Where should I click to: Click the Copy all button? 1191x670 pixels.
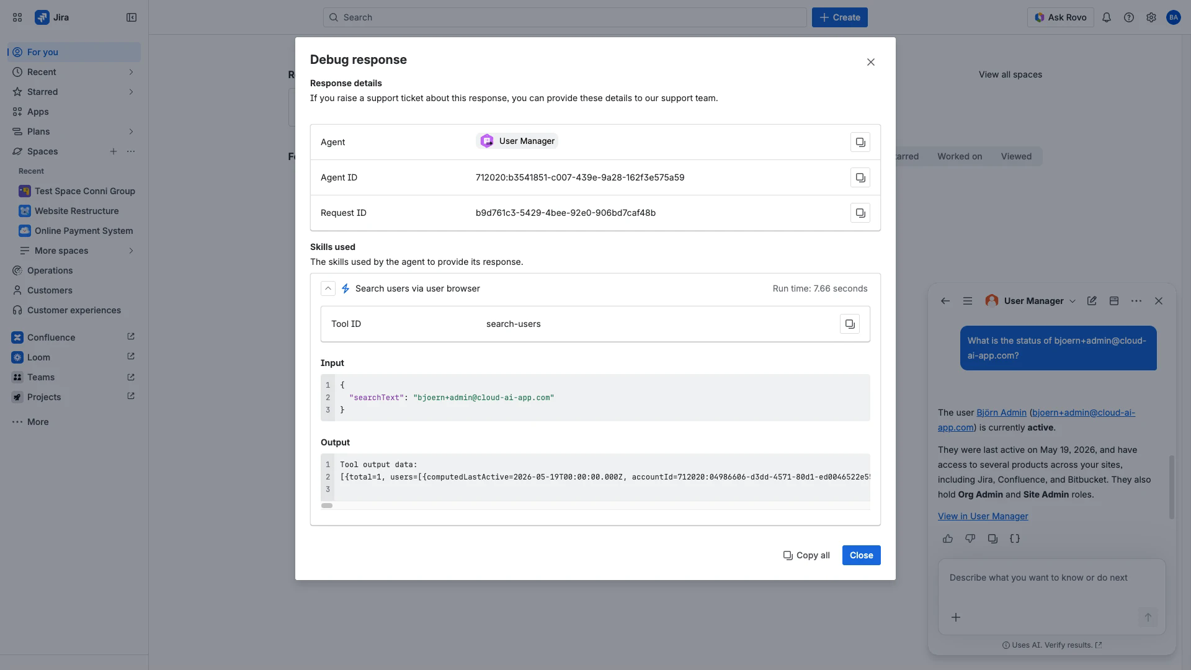pos(806,555)
